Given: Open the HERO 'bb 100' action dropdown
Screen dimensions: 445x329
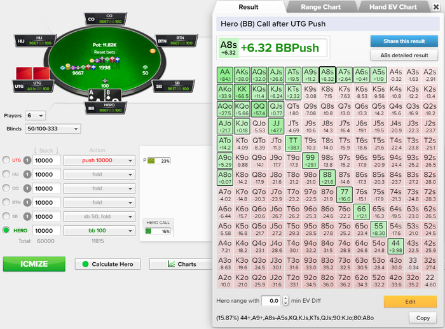Looking at the screenshot, I should (x=99, y=231).
